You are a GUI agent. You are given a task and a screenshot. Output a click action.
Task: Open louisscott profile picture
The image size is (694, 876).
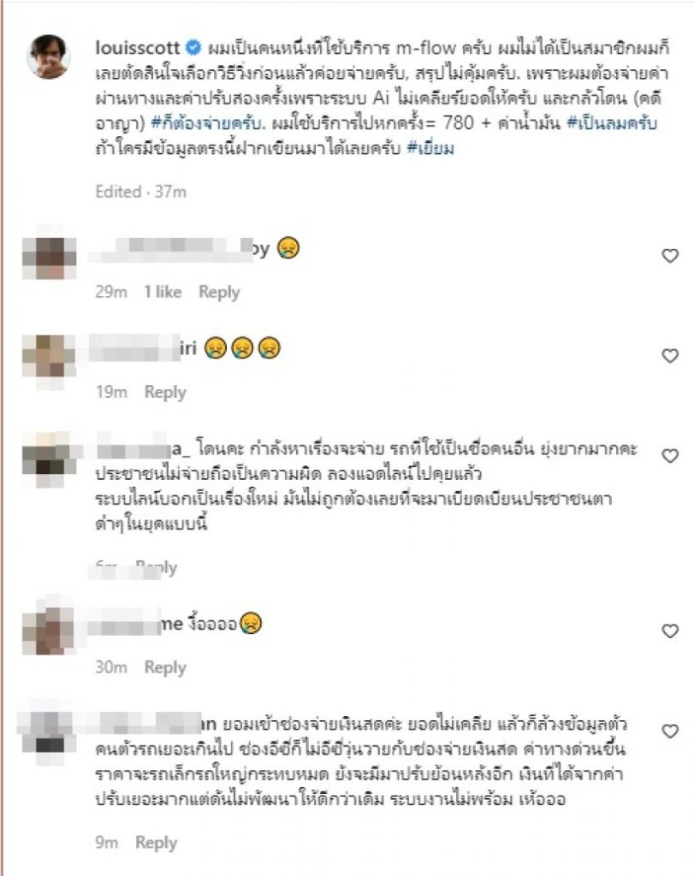click(x=49, y=56)
